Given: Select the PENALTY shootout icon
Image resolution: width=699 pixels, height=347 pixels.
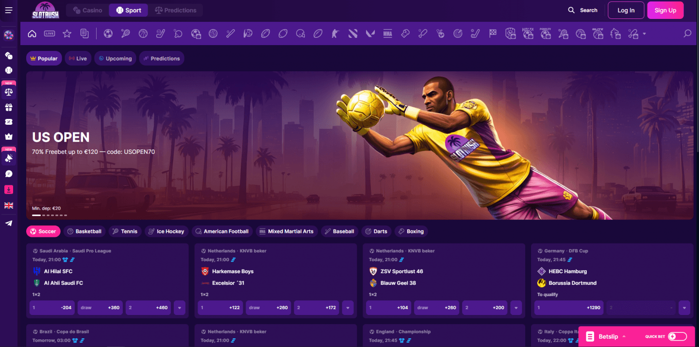Looking at the screenshot, I should [x=545, y=33].
